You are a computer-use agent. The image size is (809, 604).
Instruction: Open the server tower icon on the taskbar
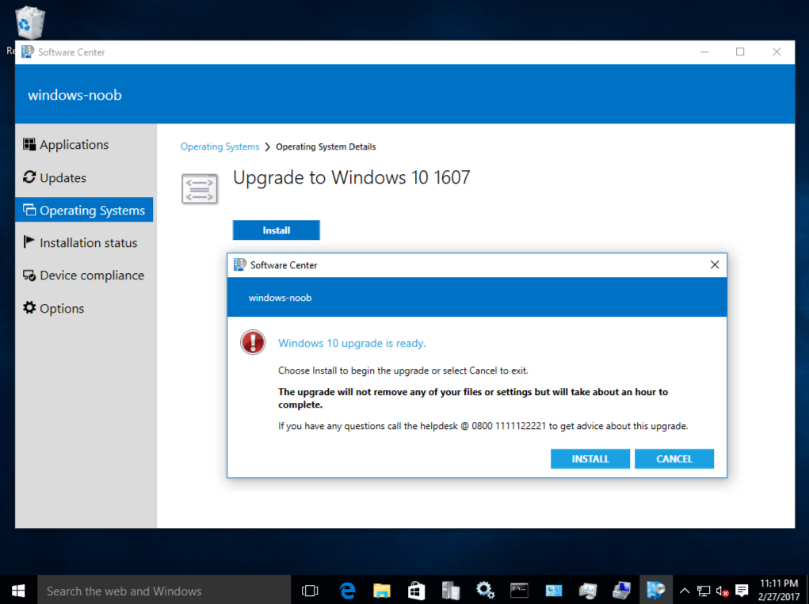(450, 591)
